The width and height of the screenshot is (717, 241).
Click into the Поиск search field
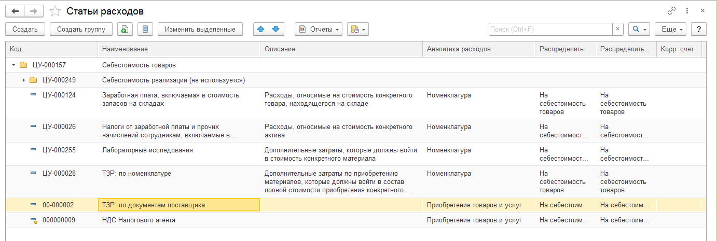pos(550,30)
